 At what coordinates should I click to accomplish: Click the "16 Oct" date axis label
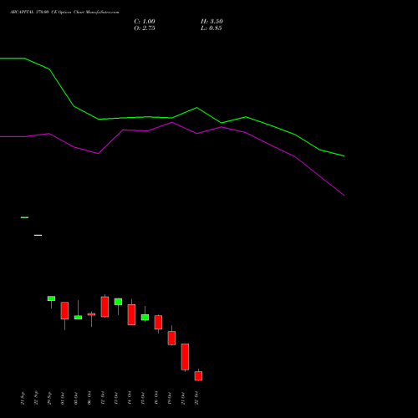(x=156, y=398)
